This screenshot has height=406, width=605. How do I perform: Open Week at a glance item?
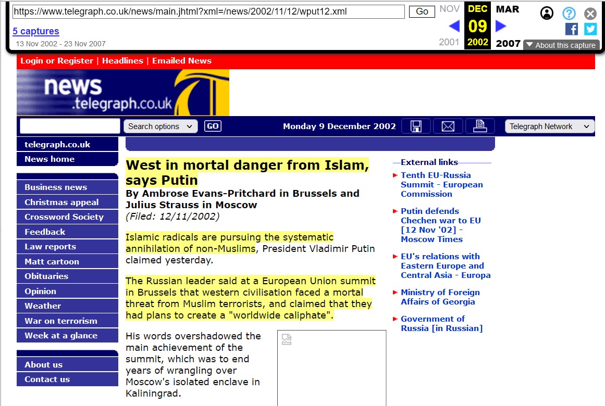(67, 335)
